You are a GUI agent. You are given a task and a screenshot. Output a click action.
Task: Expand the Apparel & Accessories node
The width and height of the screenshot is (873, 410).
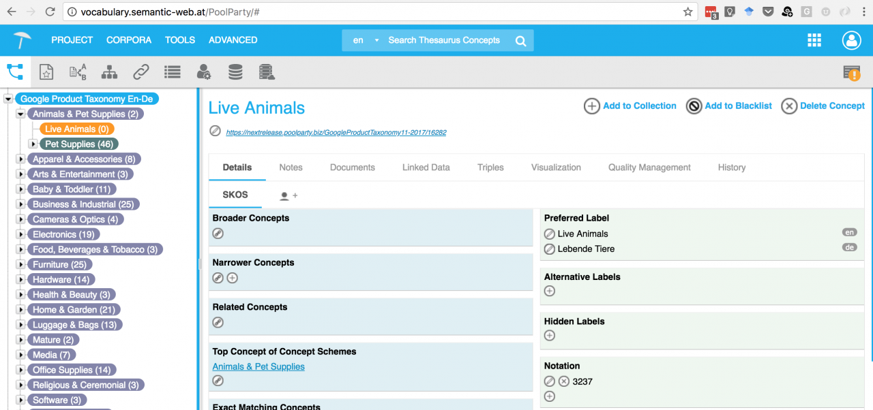pos(21,159)
